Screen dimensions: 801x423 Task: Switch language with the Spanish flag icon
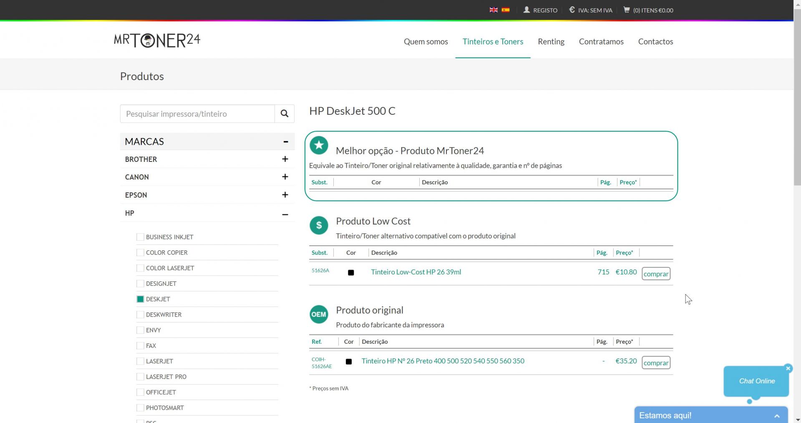[506, 10]
